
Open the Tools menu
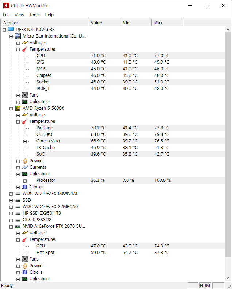pyautogui.click(x=34, y=15)
